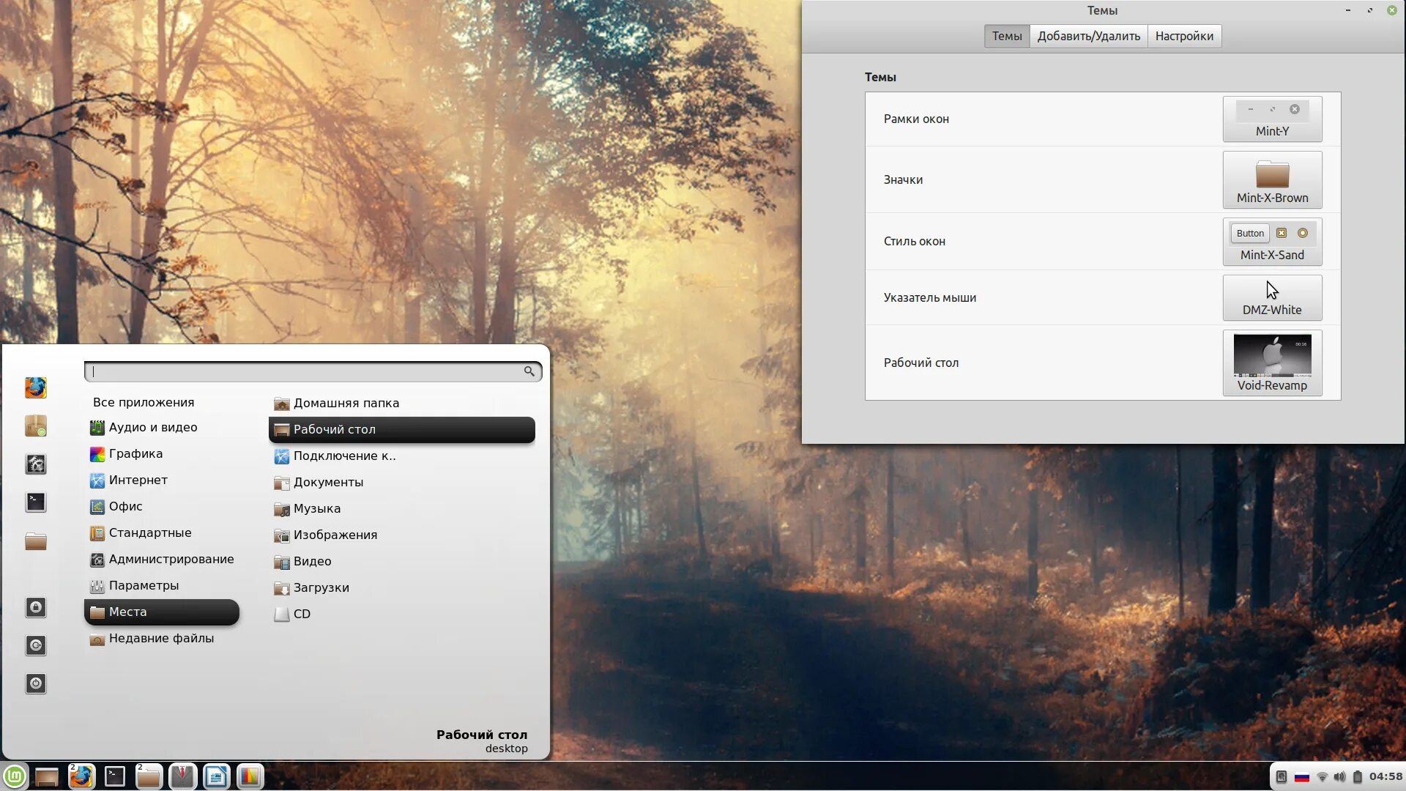Switch to the Добавить/Удалить tab
The height and width of the screenshot is (791, 1406).
pyautogui.click(x=1088, y=36)
